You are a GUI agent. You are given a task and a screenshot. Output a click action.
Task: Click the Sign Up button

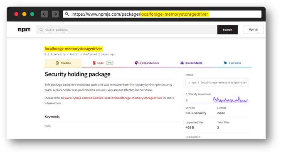coord(253,29)
